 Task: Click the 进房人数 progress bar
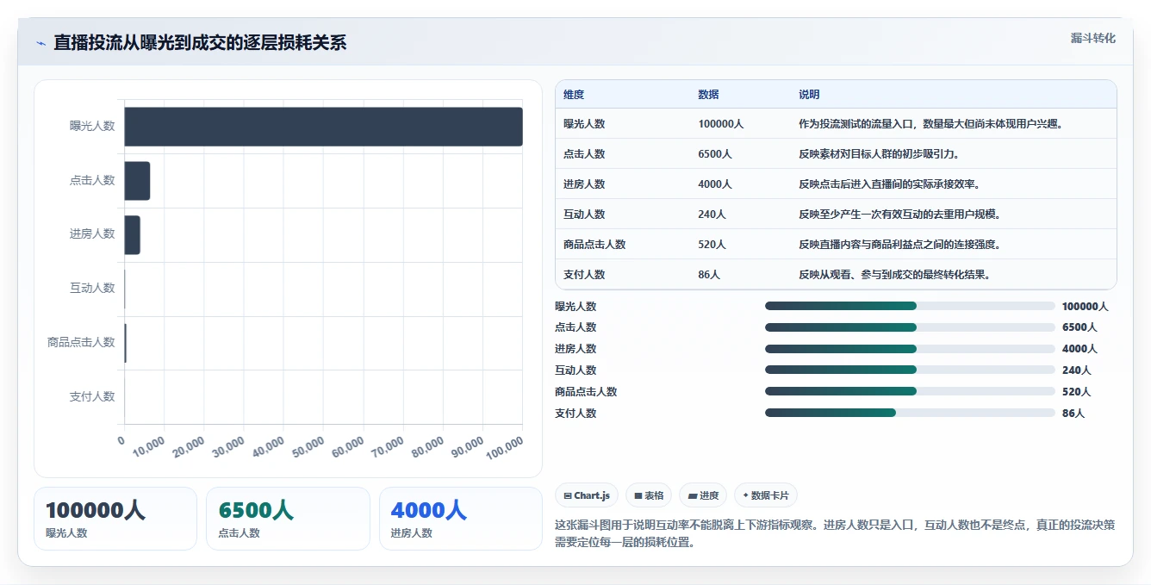[910, 349]
